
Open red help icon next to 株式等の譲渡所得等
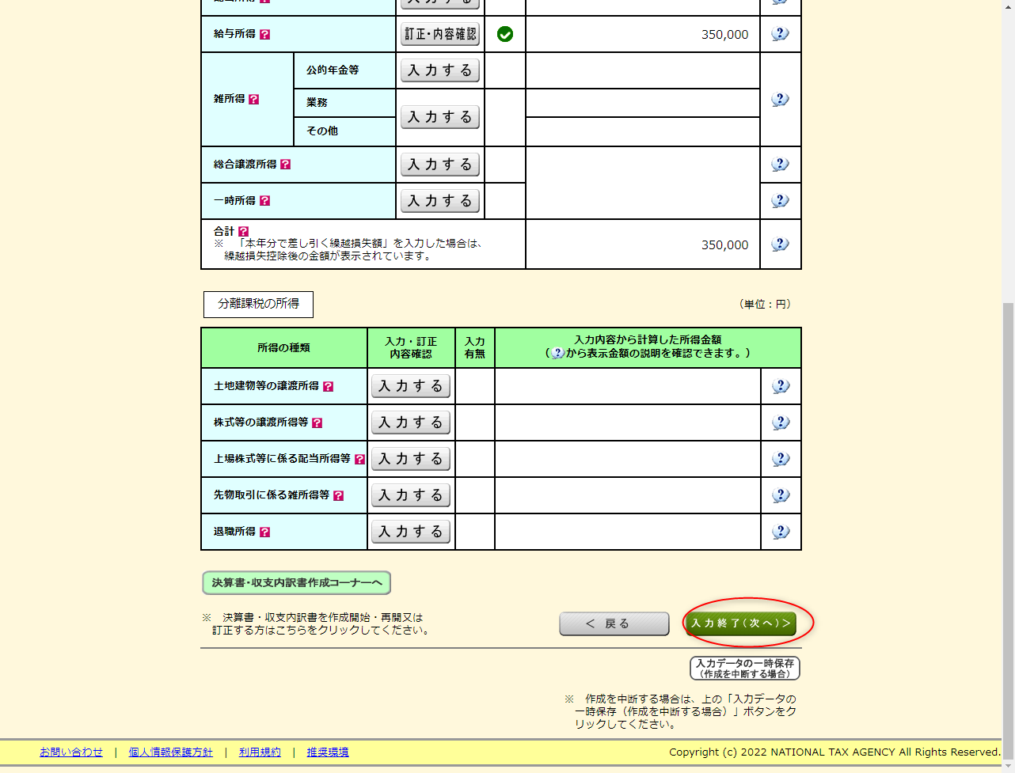(317, 422)
